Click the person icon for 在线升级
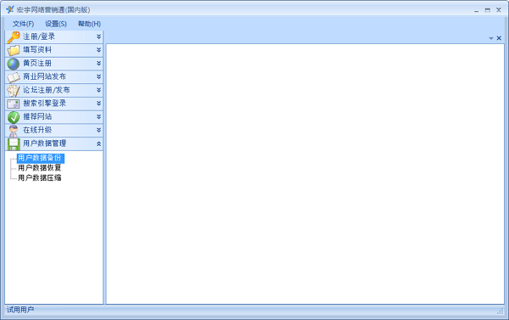509x320 pixels. coord(14,131)
